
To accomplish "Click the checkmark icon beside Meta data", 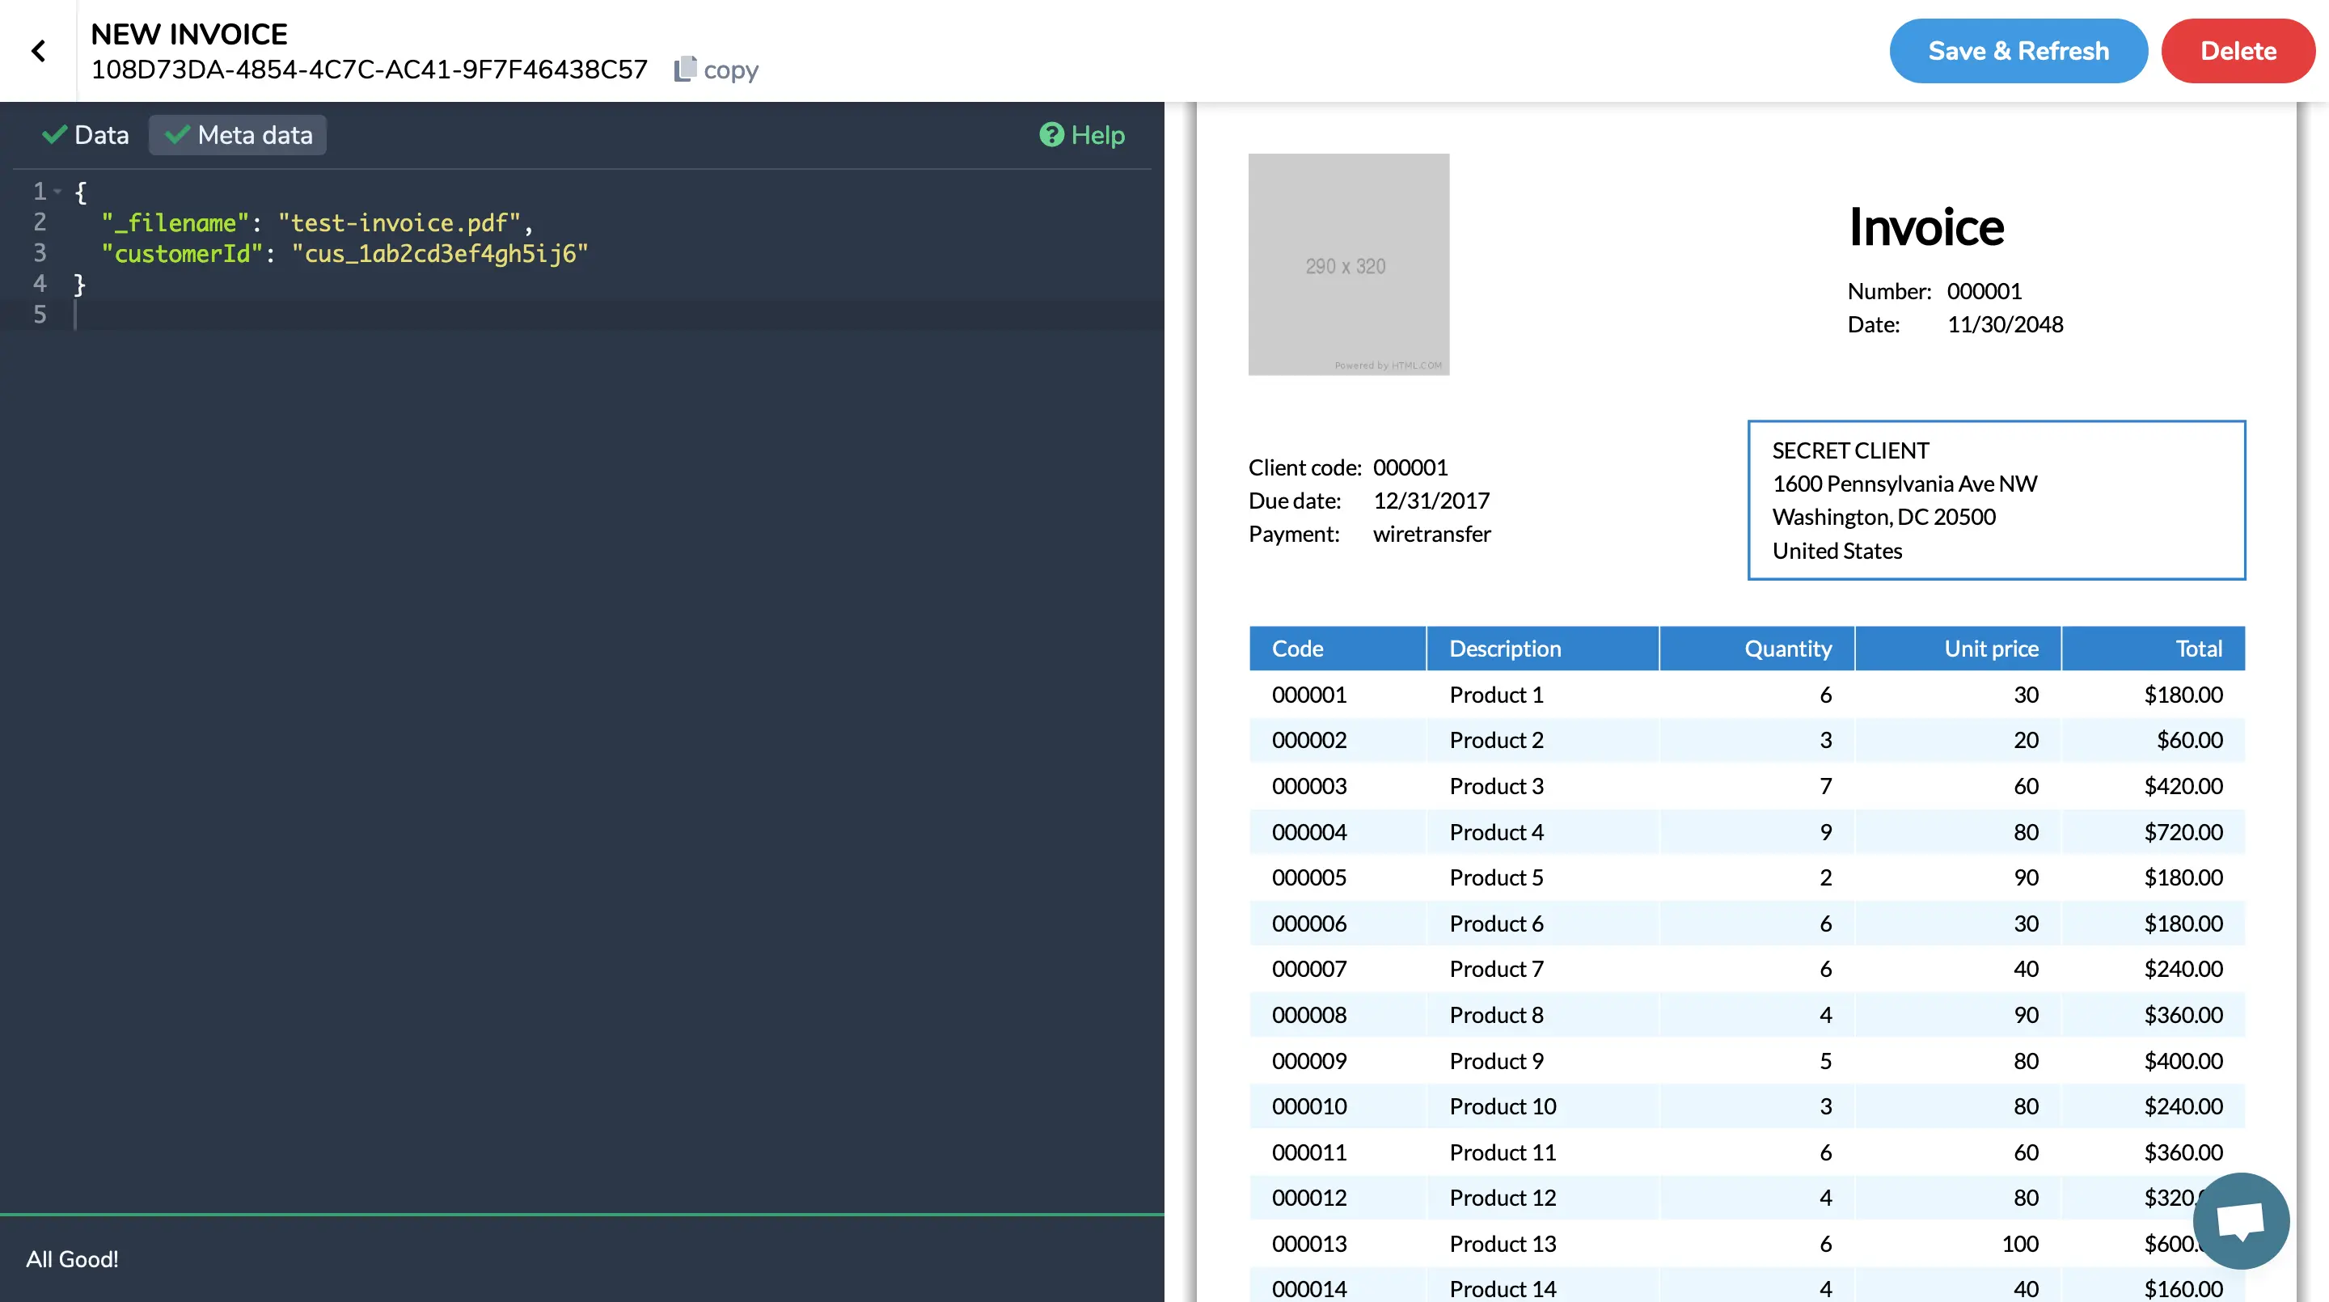I will tap(177, 135).
